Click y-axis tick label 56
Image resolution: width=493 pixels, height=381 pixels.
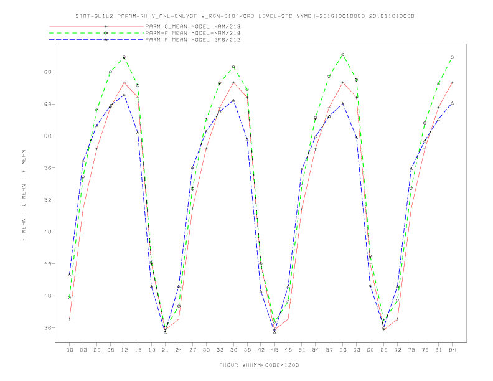(47, 168)
